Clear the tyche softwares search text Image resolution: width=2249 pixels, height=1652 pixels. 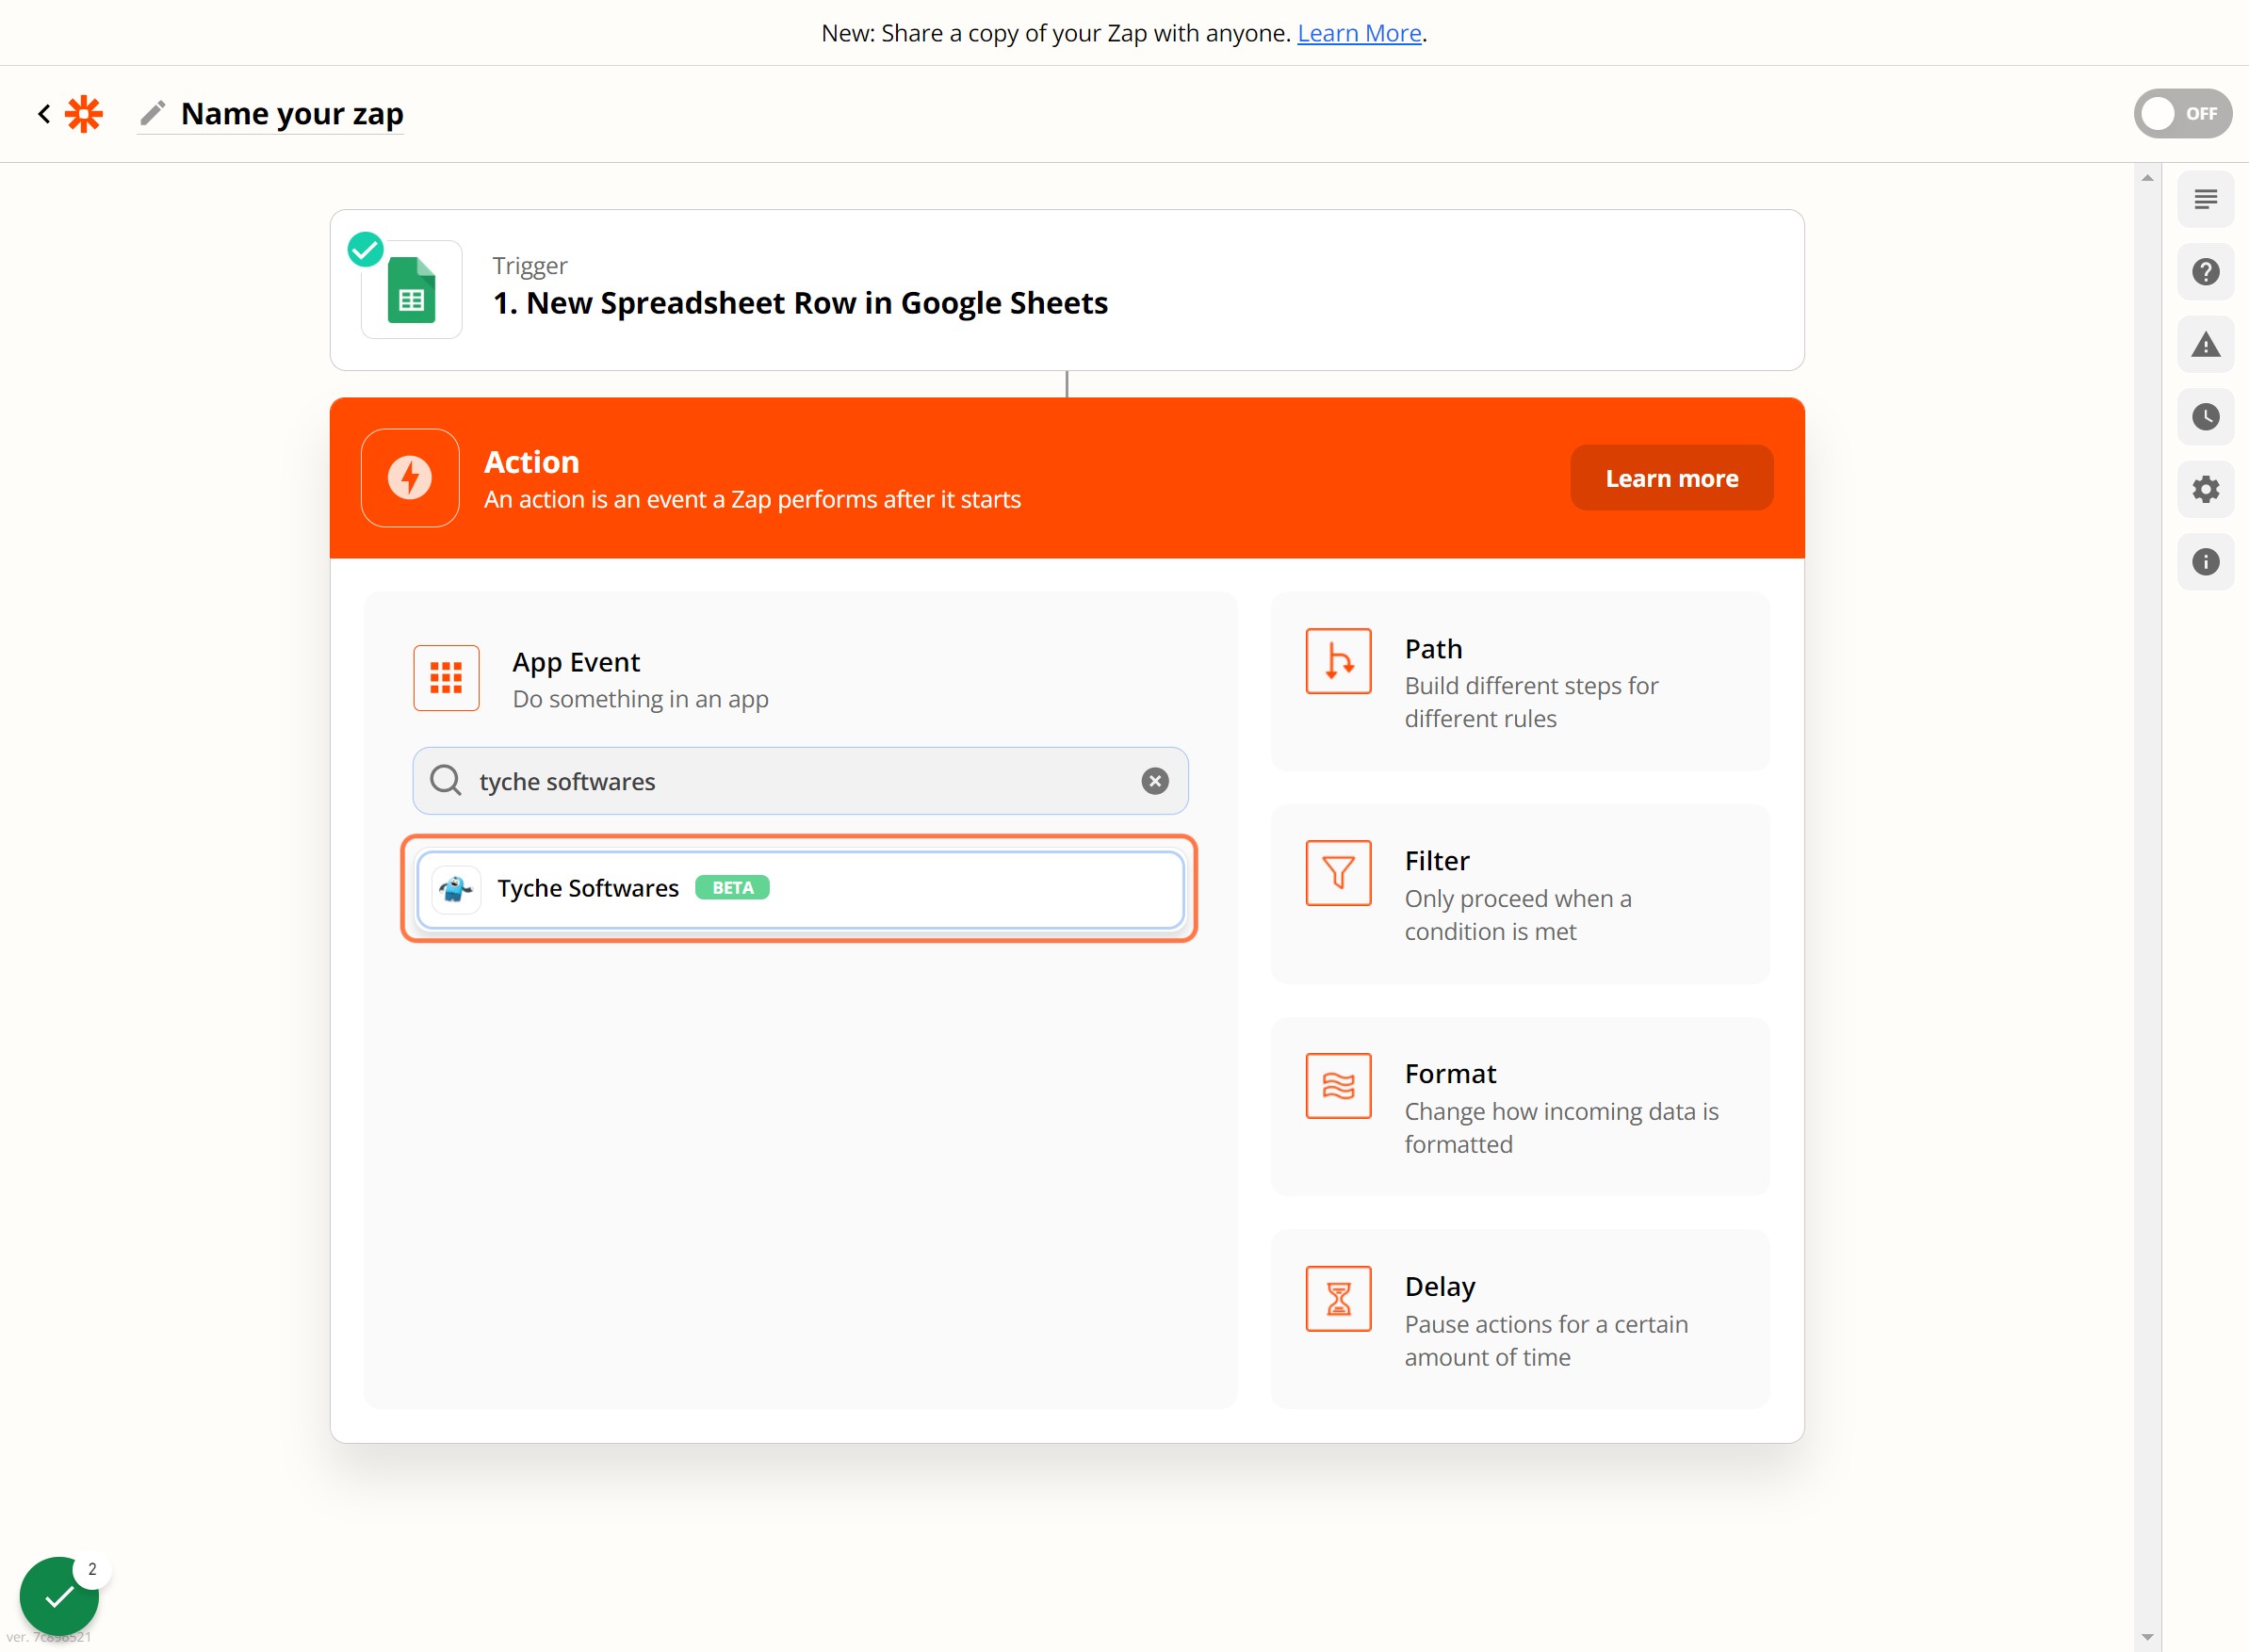click(1154, 781)
